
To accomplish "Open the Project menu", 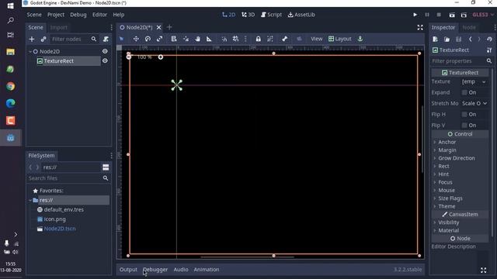I will click(x=56, y=15).
